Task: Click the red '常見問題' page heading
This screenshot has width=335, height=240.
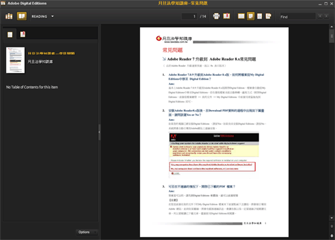Action: coord(172,50)
